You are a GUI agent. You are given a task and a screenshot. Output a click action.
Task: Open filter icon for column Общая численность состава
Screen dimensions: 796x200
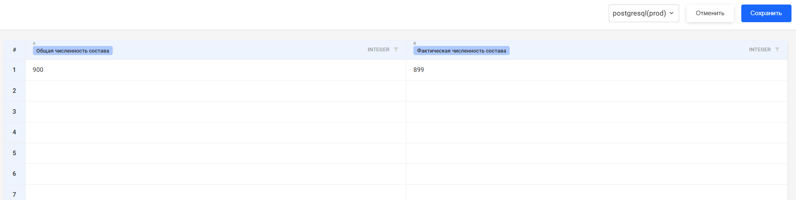tap(396, 50)
